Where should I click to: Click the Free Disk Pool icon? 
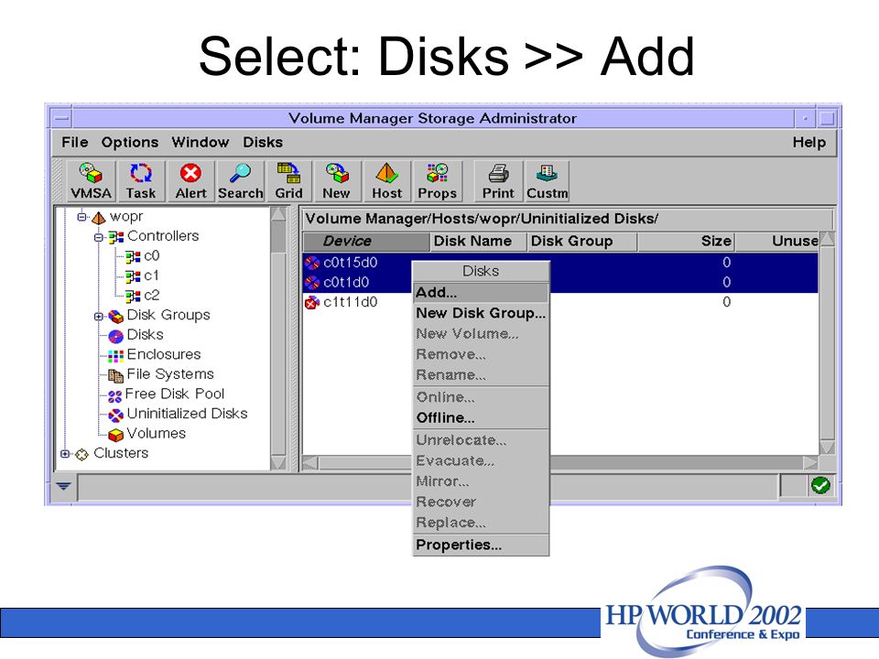coord(115,396)
